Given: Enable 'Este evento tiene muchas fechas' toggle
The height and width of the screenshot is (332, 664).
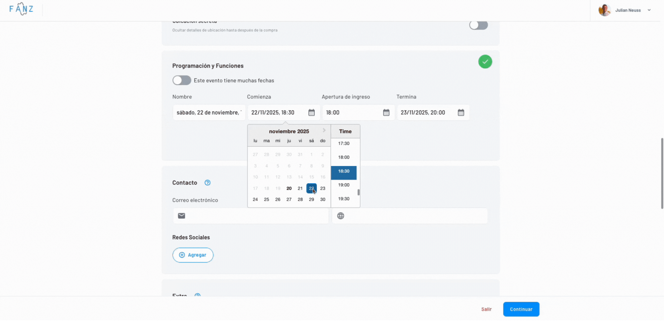Looking at the screenshot, I should (182, 80).
